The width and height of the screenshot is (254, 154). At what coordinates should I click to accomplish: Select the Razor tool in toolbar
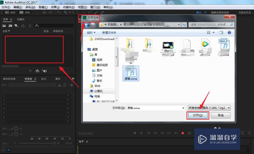pyautogui.click(x=65, y=12)
